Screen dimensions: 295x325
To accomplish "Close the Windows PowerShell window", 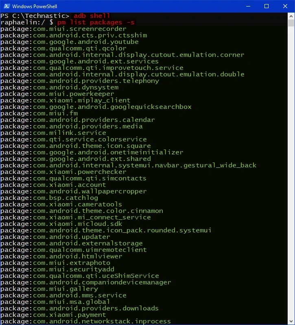I will (285, 6).
